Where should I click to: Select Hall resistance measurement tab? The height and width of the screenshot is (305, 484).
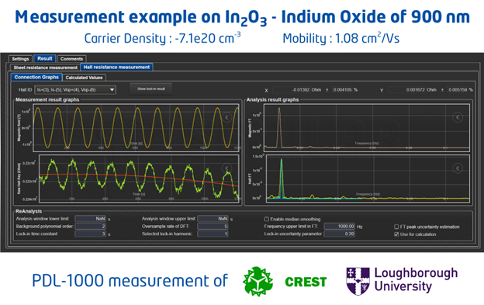tap(116, 67)
